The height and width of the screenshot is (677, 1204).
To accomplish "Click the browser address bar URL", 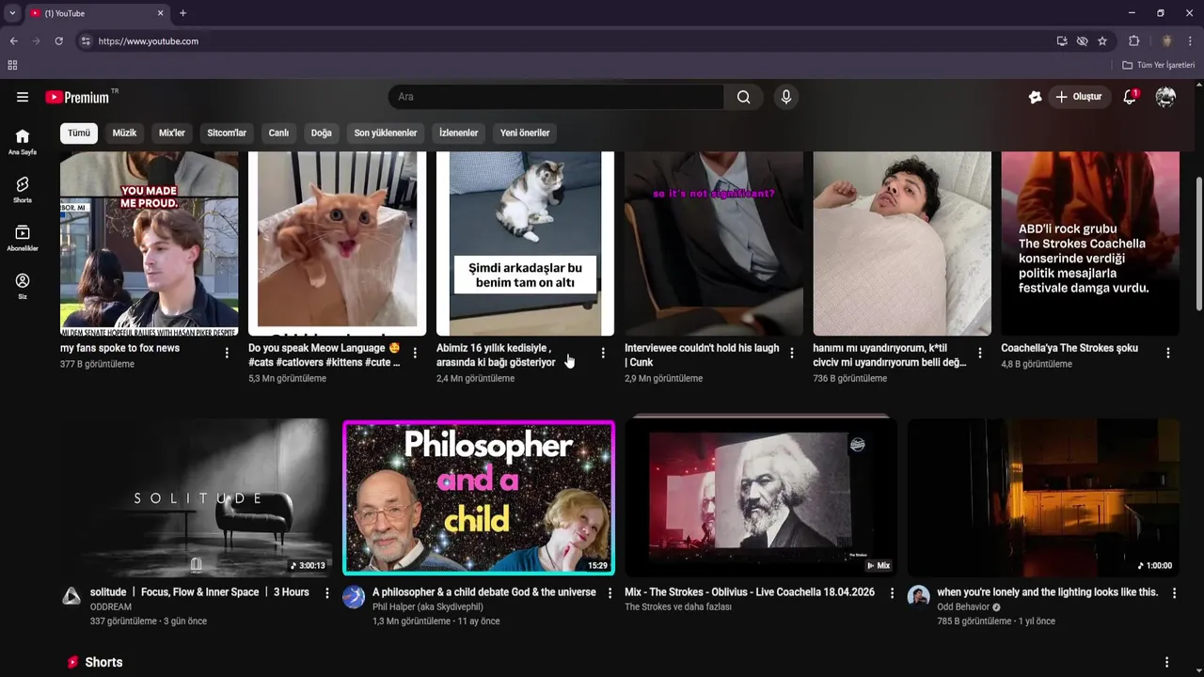I will (x=149, y=41).
